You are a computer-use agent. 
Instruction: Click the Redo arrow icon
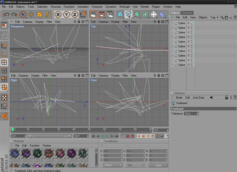(x=14, y=15)
